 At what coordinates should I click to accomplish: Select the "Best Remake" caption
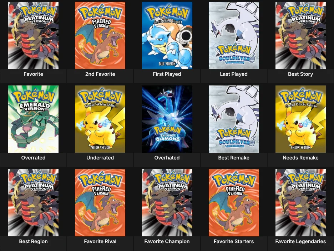234,158
